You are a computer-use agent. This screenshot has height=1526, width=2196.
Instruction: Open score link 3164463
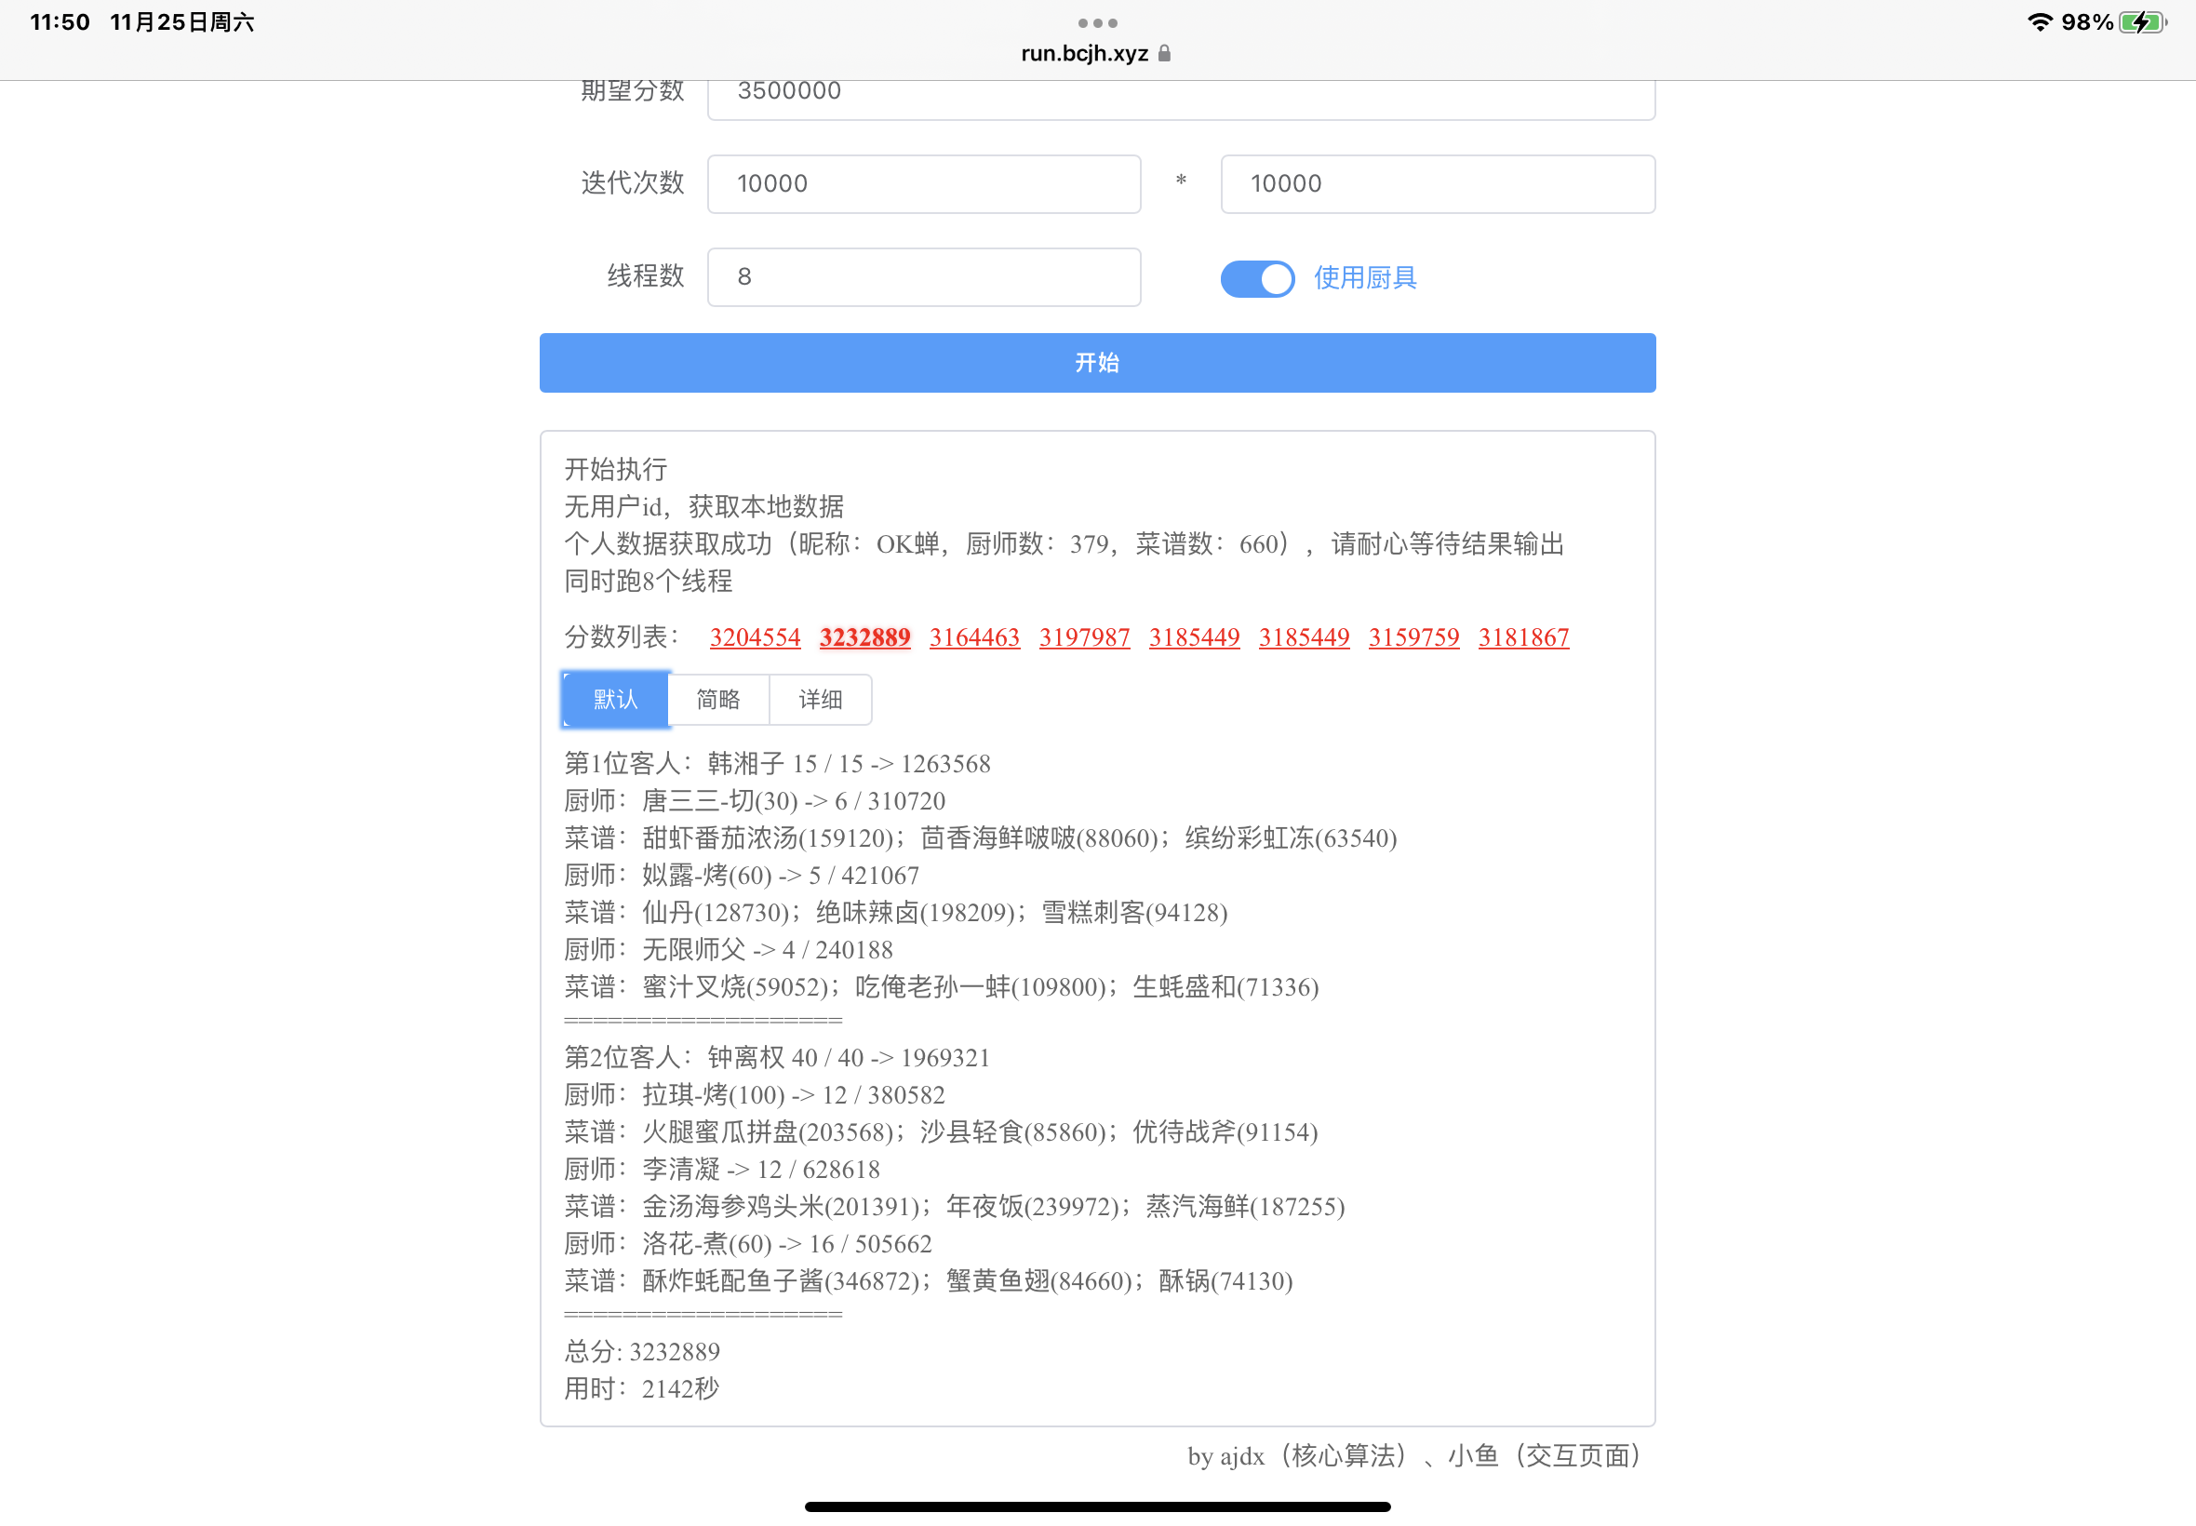pyautogui.click(x=974, y=636)
